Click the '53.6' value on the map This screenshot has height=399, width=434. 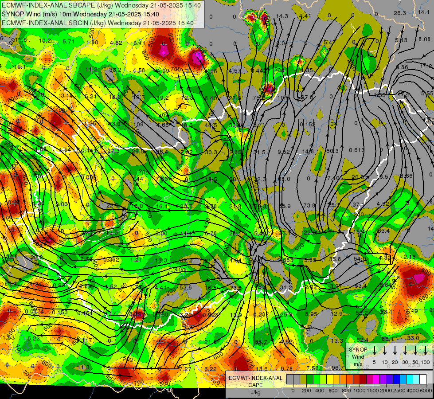tap(185, 287)
